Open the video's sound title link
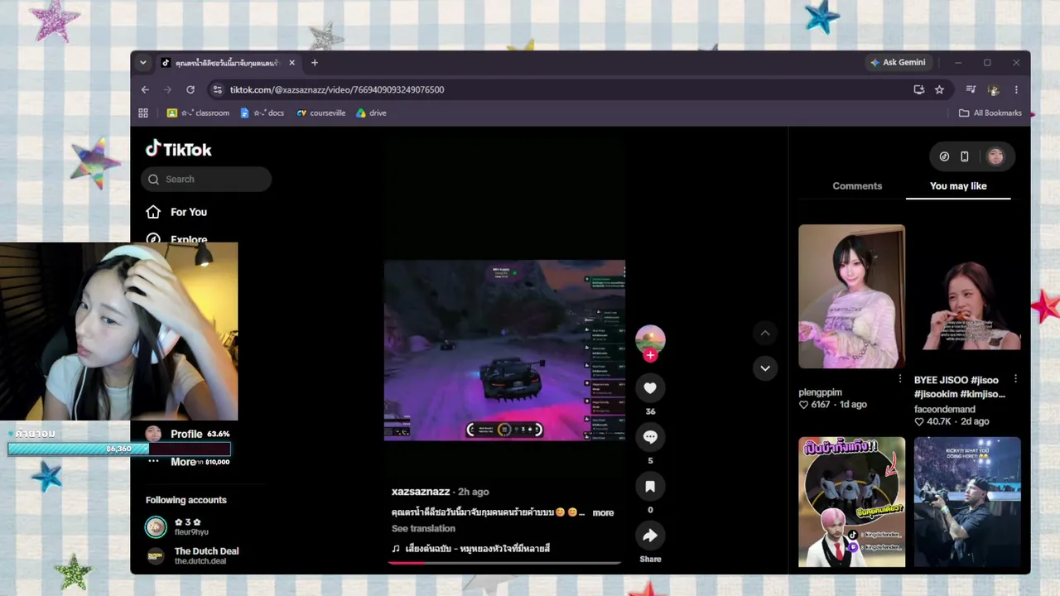 point(478,548)
